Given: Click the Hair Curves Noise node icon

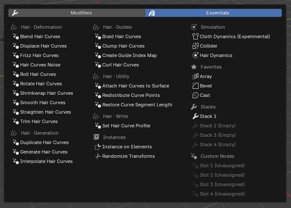Looking at the screenshot, I should 16,65.
